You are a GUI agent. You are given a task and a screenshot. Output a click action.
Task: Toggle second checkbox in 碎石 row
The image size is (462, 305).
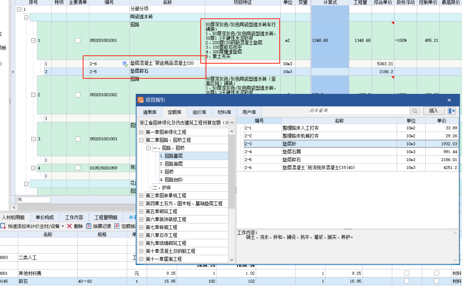[437, 281]
